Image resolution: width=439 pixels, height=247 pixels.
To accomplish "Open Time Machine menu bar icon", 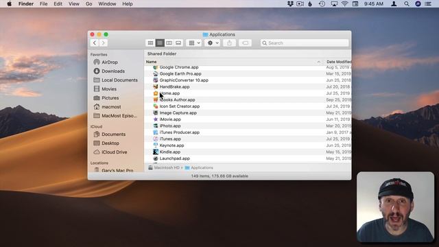I will [x=322, y=4].
